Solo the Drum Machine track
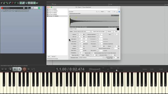The width and height of the screenshot is (168, 94). tap(37, 8)
